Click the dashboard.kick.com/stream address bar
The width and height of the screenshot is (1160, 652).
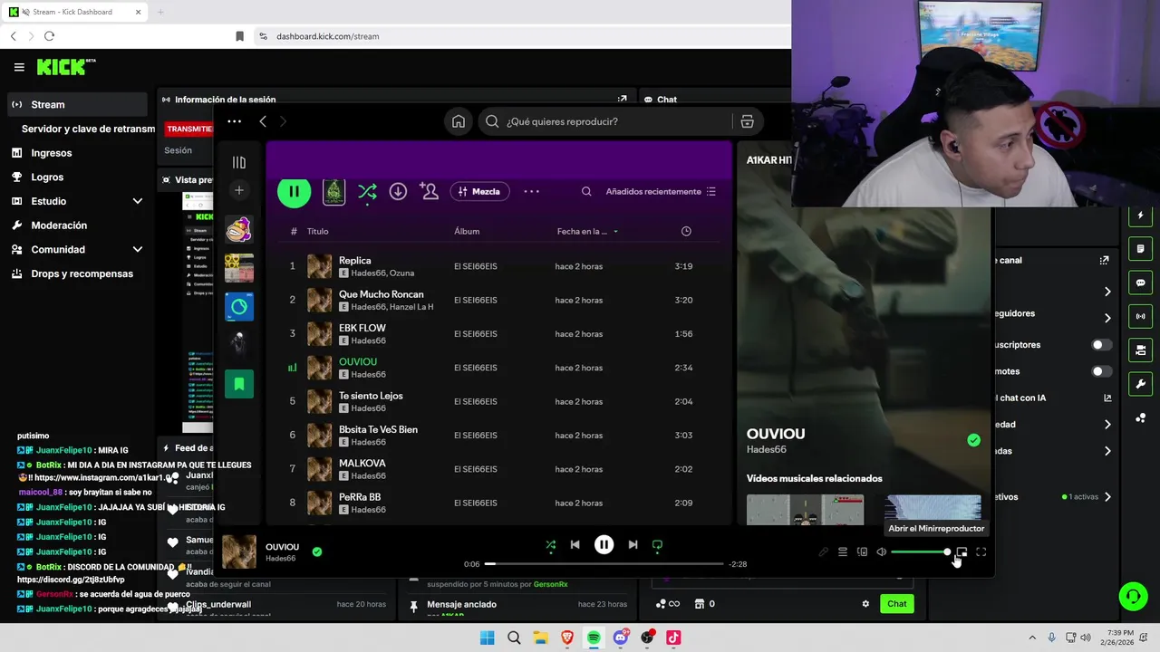click(x=521, y=36)
